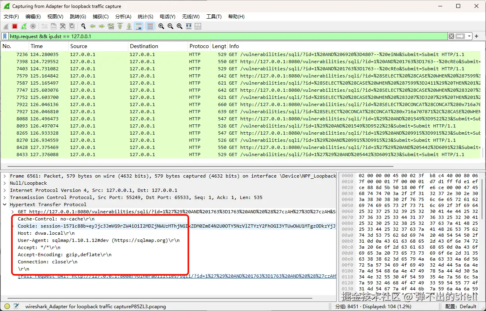Open the 分析(A) menu
The width and height of the screenshot is (486, 311).
pos(123,17)
